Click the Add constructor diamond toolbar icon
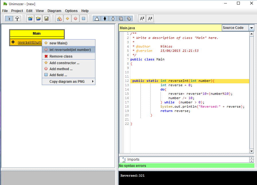This screenshot has width=257, height=185. point(67,19)
